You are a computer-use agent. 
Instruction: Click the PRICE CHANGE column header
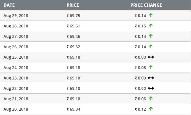pos(146,5)
